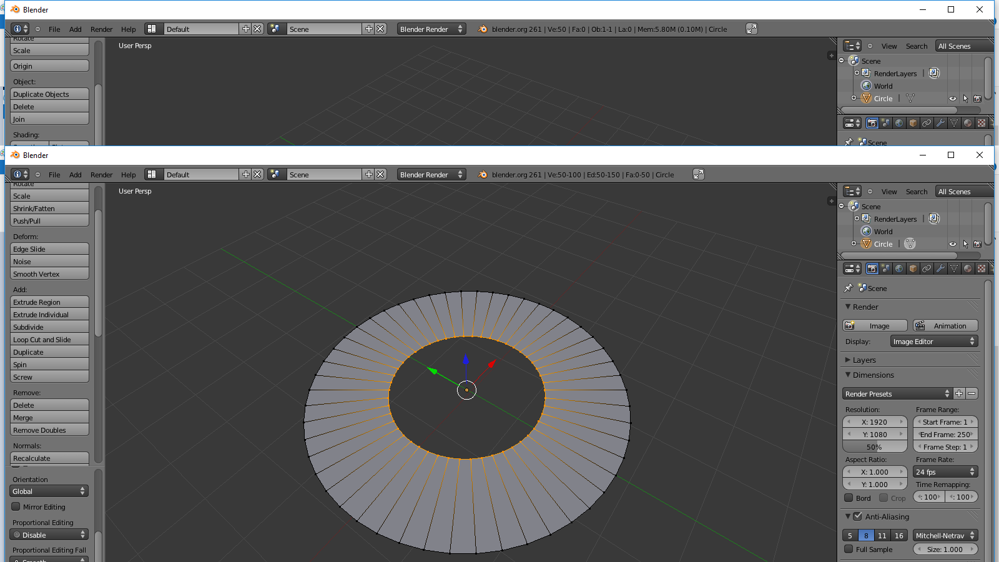Click the mesh data icon next to Circle in front window outliner
999x562 pixels.
pos(910,244)
